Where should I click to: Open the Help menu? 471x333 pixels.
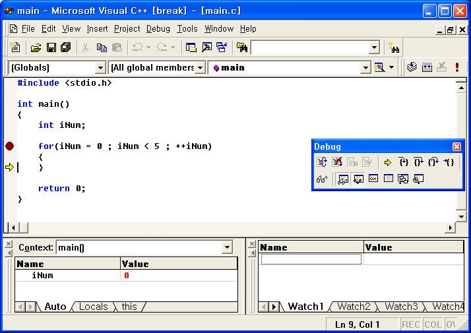click(248, 29)
